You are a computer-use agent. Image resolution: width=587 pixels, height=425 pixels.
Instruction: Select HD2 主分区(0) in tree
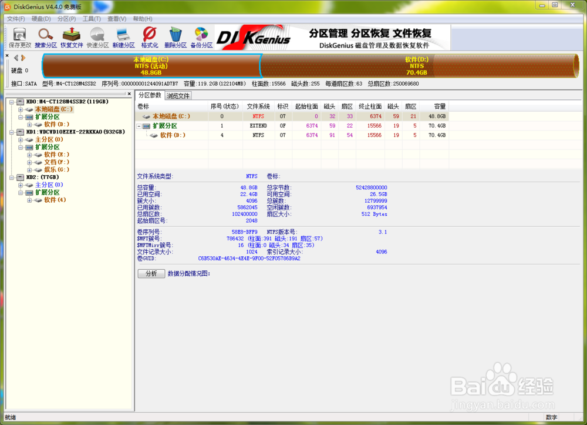[x=49, y=185]
